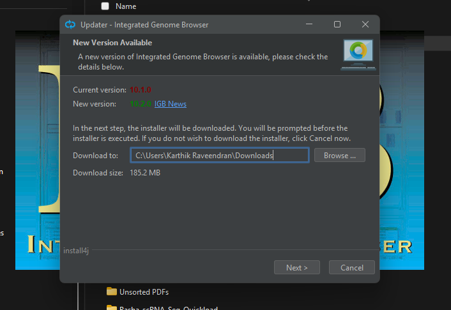Click the Updater icon in the title bar
Screen dimensions: 451x310
pyautogui.click(x=70, y=25)
